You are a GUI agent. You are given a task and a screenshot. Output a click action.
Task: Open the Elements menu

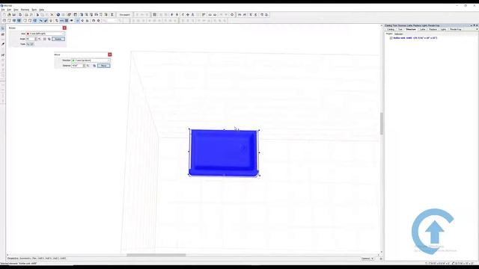[x=25, y=10]
